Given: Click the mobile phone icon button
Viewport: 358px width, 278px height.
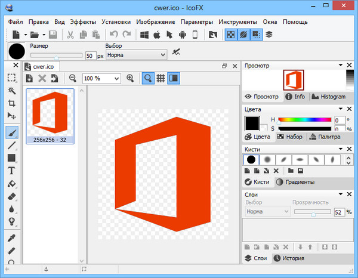Looking at the screenshot, I should (x=195, y=35).
